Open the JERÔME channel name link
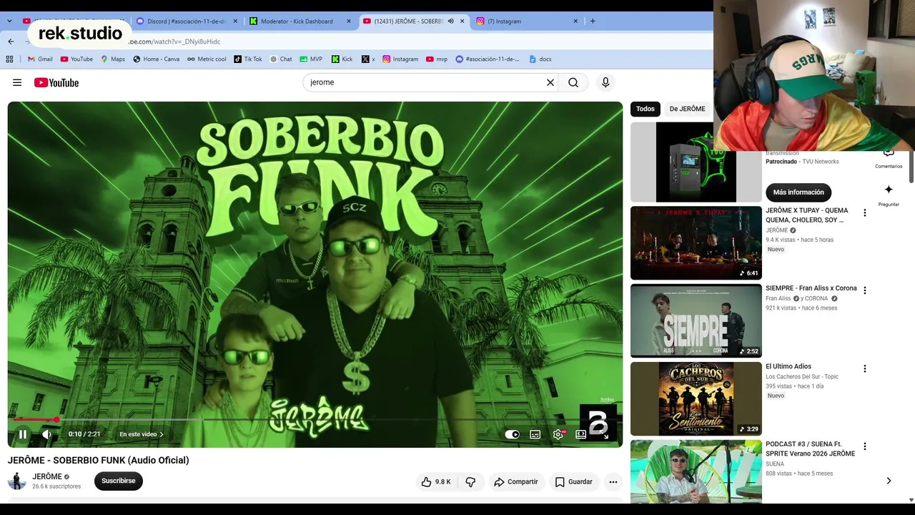This screenshot has height=515, width=915. click(47, 476)
